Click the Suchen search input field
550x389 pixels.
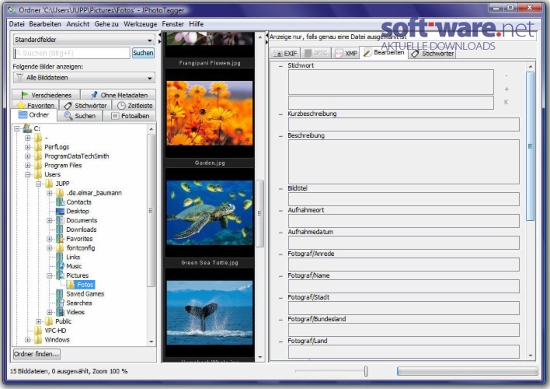coord(72,53)
